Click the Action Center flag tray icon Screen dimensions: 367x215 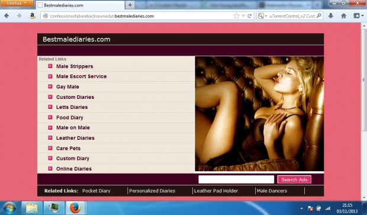coord(310,208)
